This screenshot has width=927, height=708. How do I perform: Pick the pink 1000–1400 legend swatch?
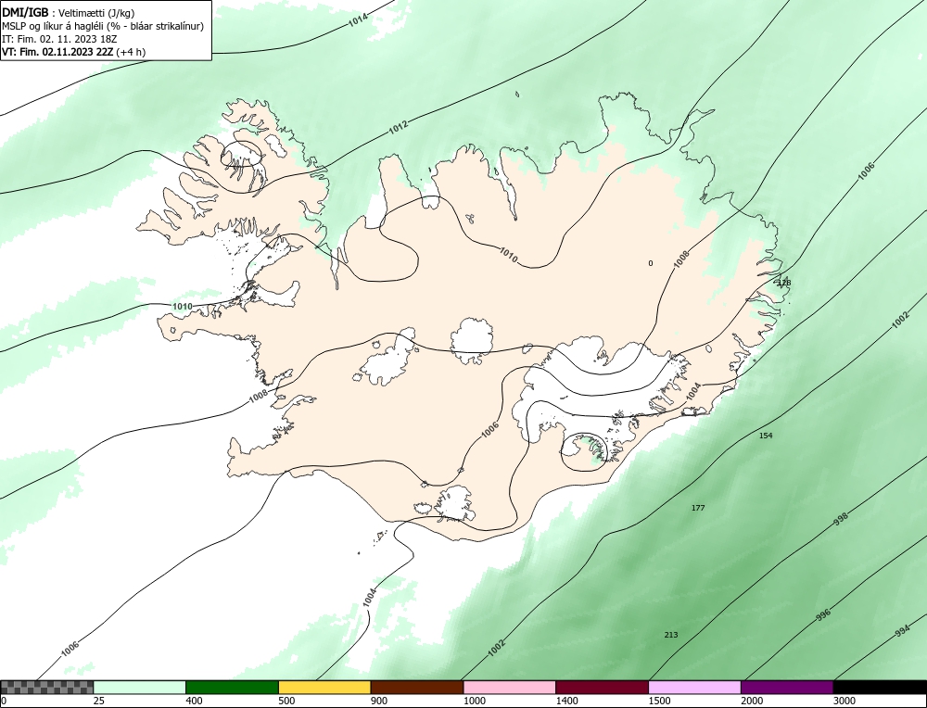[x=510, y=687]
